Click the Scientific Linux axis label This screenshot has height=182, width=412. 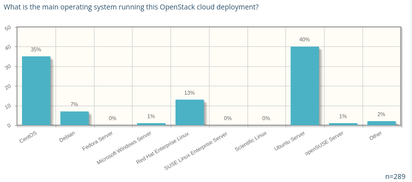250,141
